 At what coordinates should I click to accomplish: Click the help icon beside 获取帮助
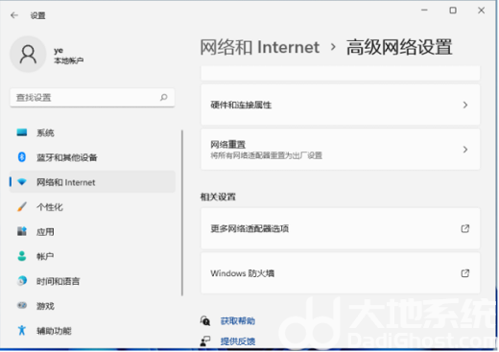(x=205, y=320)
